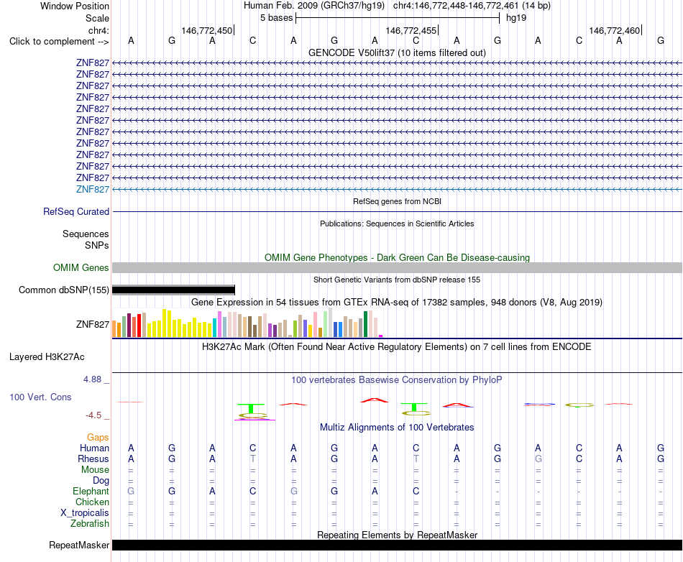Select the 146,772,450 ruler position
Viewport: 683px width, 562px height.
pos(207,30)
